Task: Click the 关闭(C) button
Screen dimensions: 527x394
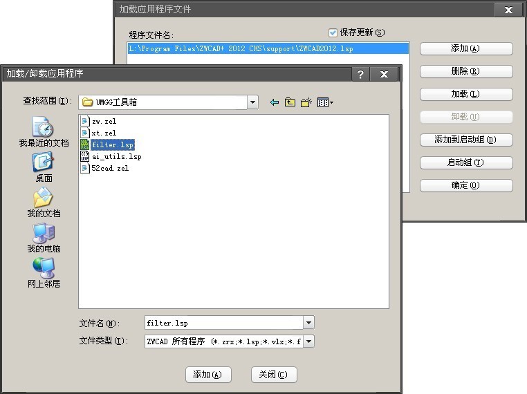Action: click(x=274, y=375)
